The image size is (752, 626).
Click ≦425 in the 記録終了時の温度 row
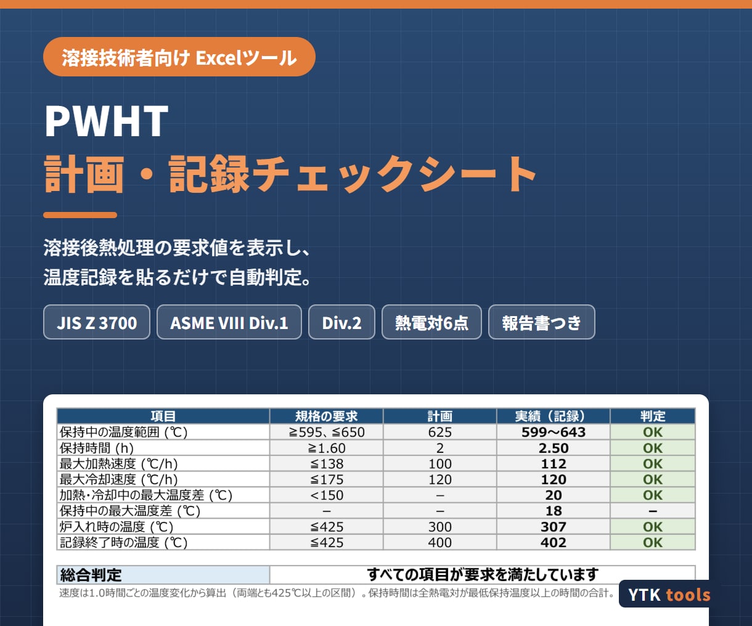tap(327, 542)
